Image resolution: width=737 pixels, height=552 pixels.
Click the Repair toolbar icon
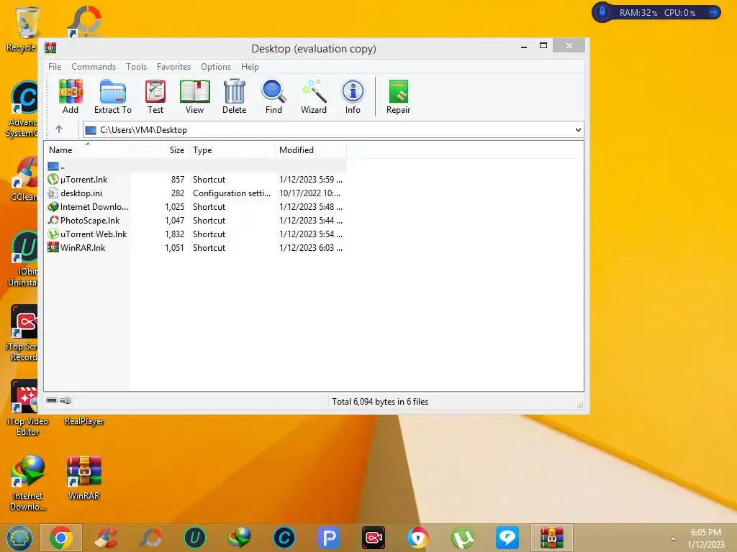coord(398,96)
